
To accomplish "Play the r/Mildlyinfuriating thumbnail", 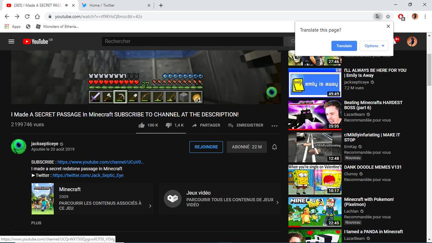I will [315, 147].
